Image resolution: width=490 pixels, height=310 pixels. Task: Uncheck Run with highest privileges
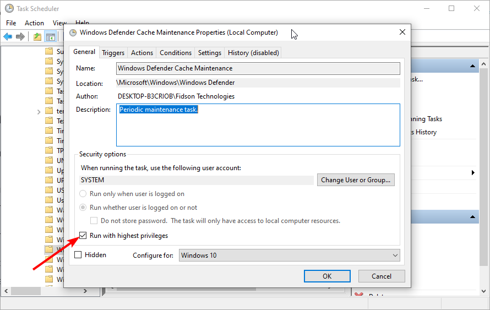pyautogui.click(x=83, y=236)
